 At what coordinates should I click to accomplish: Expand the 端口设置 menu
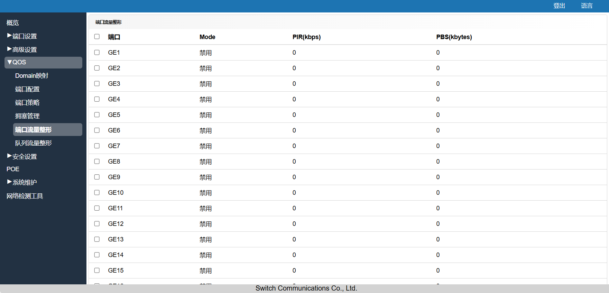click(22, 36)
